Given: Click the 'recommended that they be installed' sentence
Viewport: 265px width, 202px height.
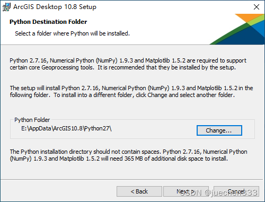Looking at the screenshot, I should pyautogui.click(x=166, y=67).
